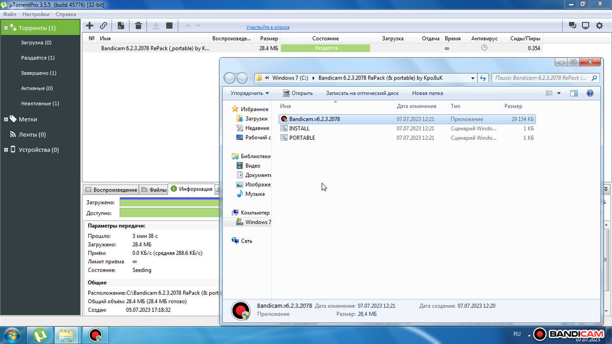Image resolution: width=612 pixels, height=344 pixels.
Task: Click the Загружено progress bar
Action: click(169, 202)
